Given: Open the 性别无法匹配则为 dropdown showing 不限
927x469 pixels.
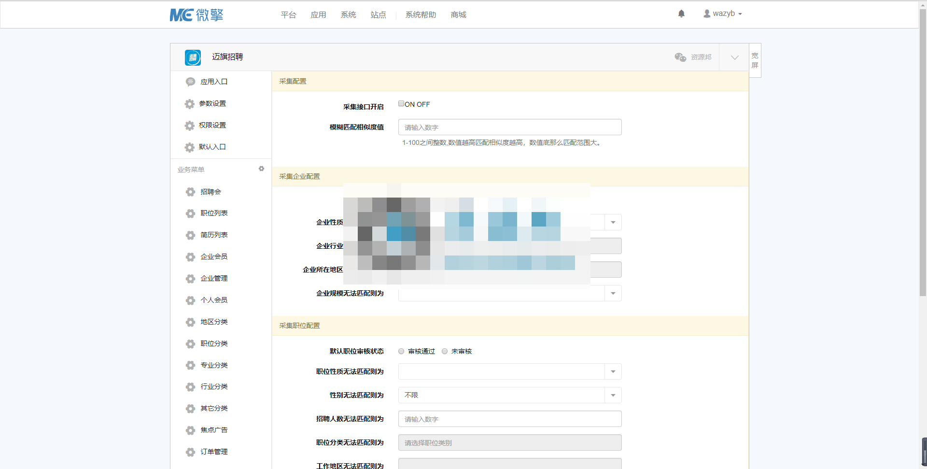Looking at the screenshot, I should (510, 395).
